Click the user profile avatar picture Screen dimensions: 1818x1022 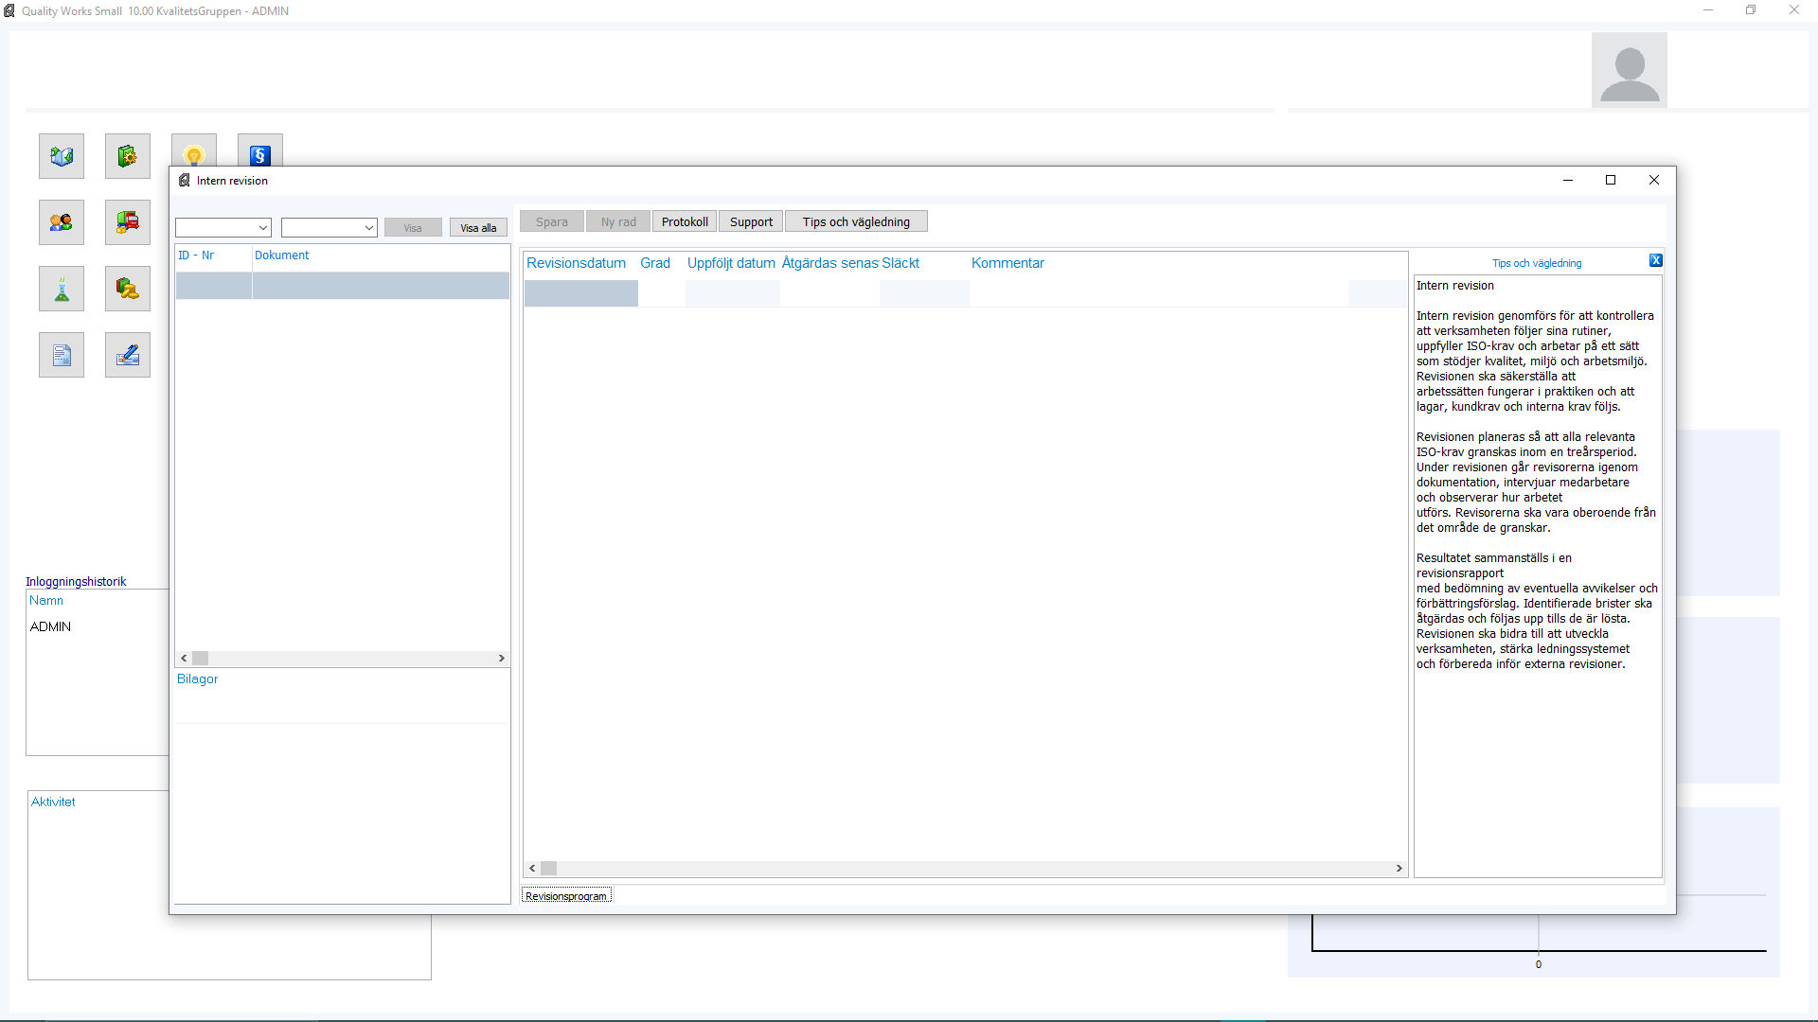point(1629,70)
